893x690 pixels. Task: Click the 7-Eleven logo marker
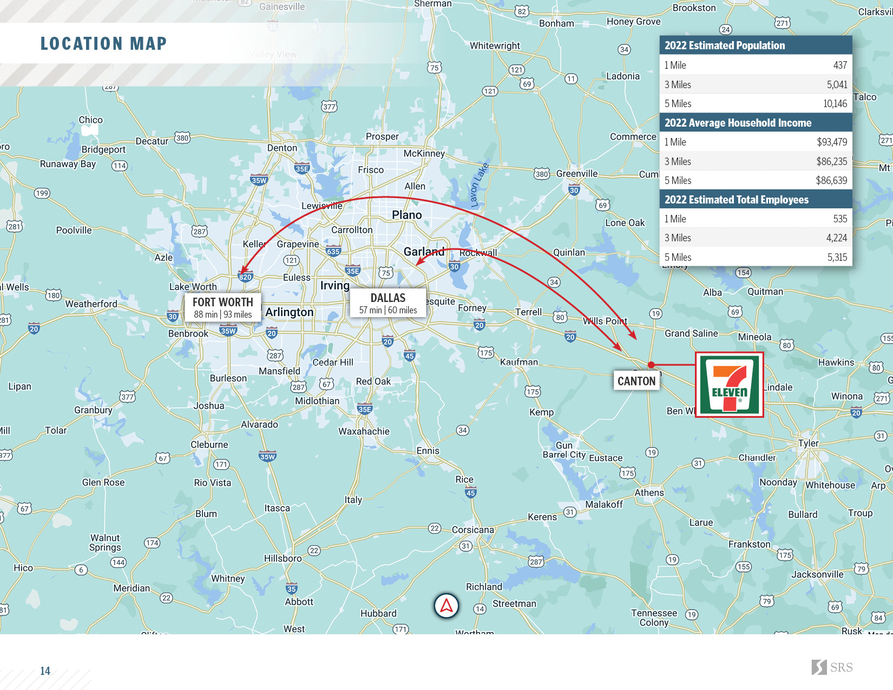(730, 385)
